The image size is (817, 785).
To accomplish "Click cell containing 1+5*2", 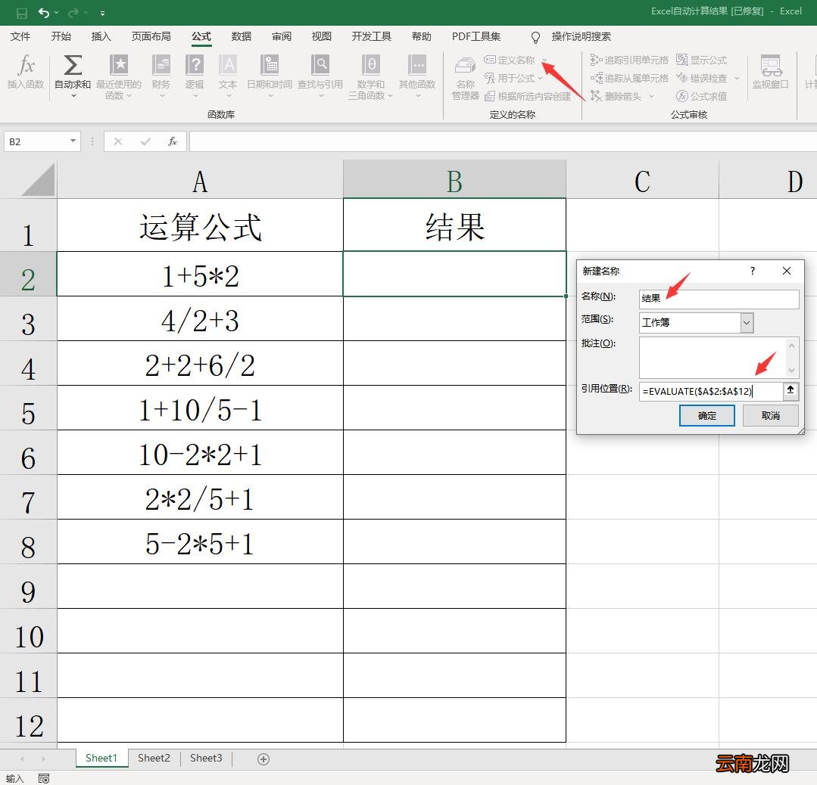I will point(200,275).
